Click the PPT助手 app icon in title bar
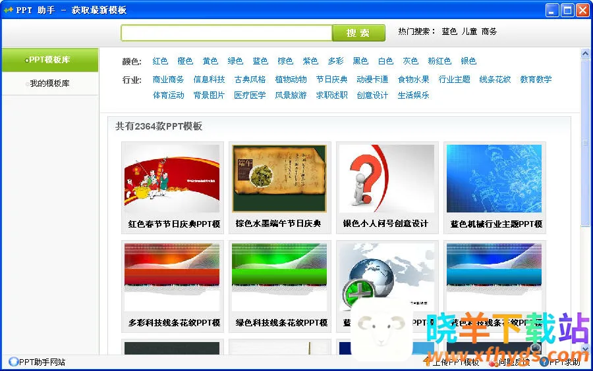This screenshot has height=371, width=593. [9, 10]
